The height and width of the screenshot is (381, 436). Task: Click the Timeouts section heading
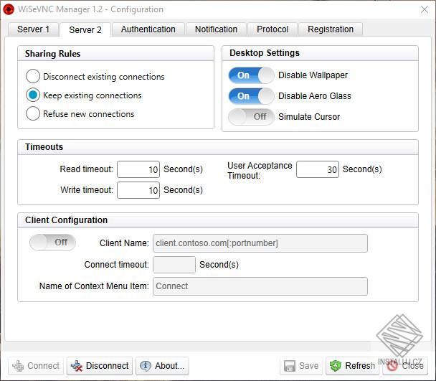point(44,146)
